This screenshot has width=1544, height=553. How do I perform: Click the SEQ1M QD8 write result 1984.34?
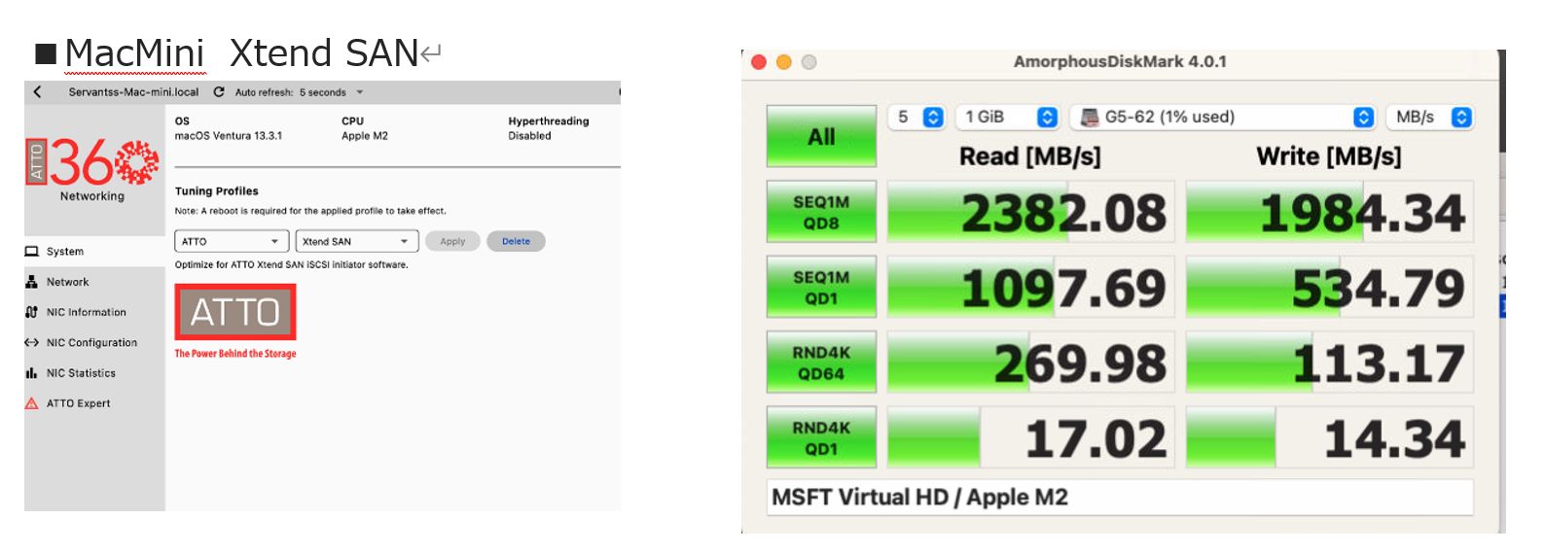coord(1329,212)
